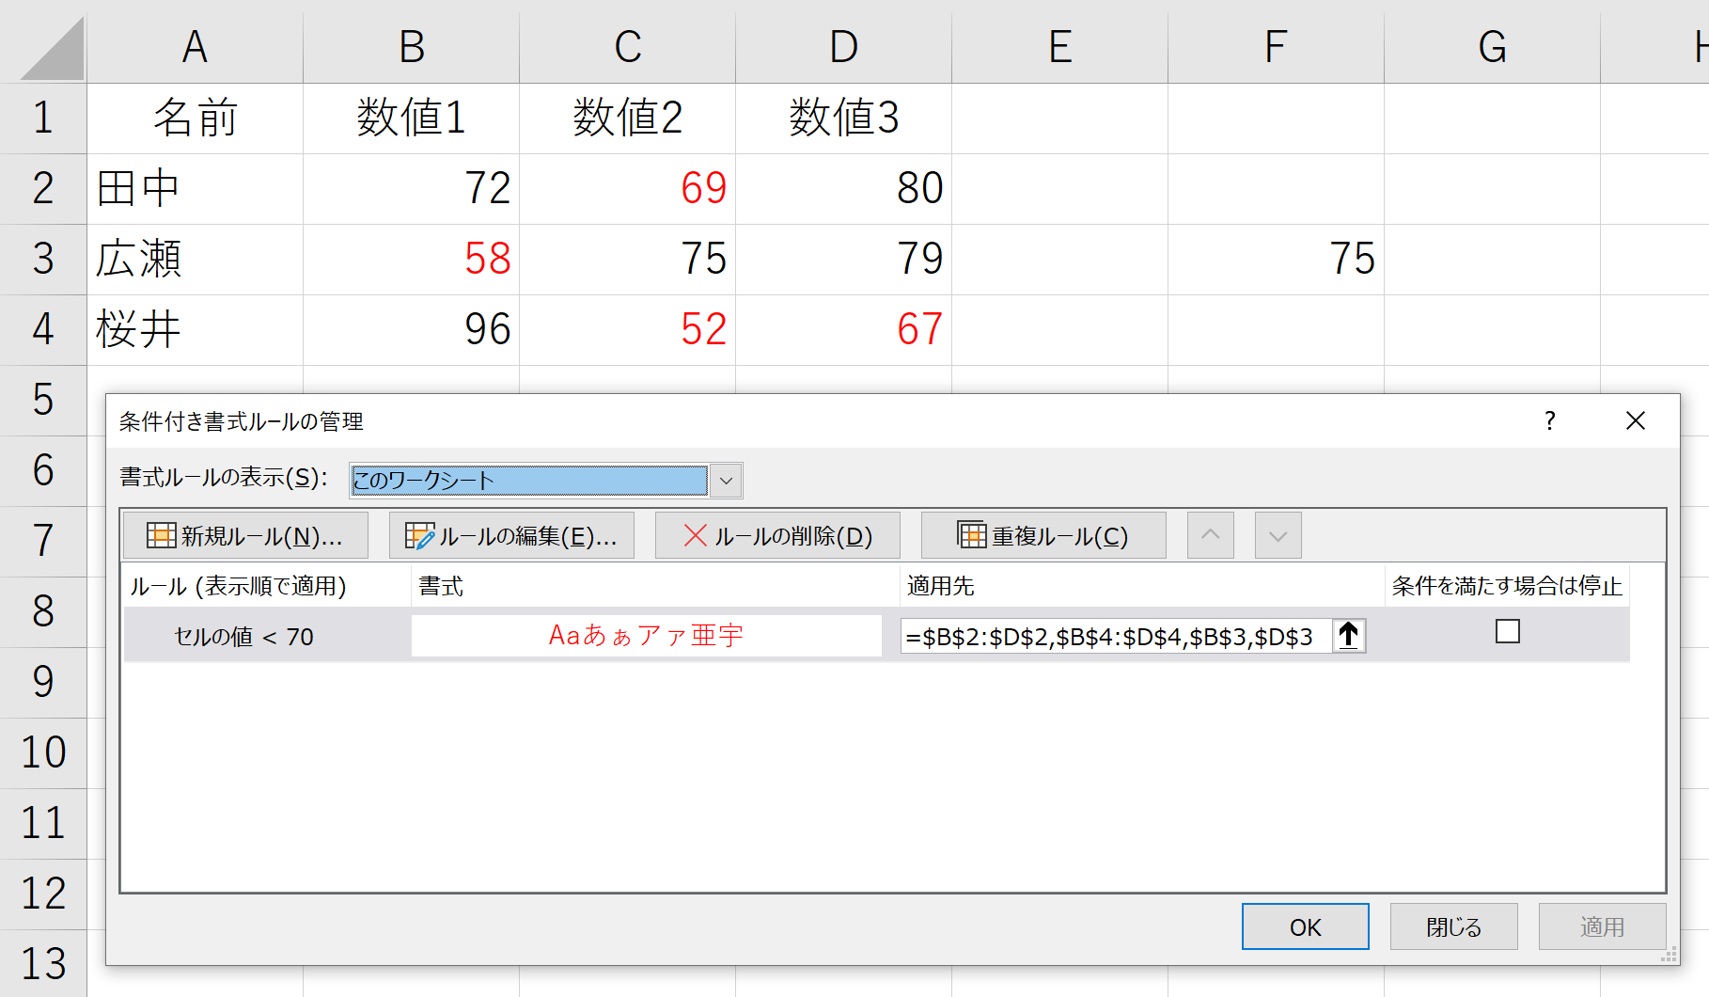Duplicate the rule with 重複ルール button
Viewport: 1709px width, 997px height.
click(1043, 536)
